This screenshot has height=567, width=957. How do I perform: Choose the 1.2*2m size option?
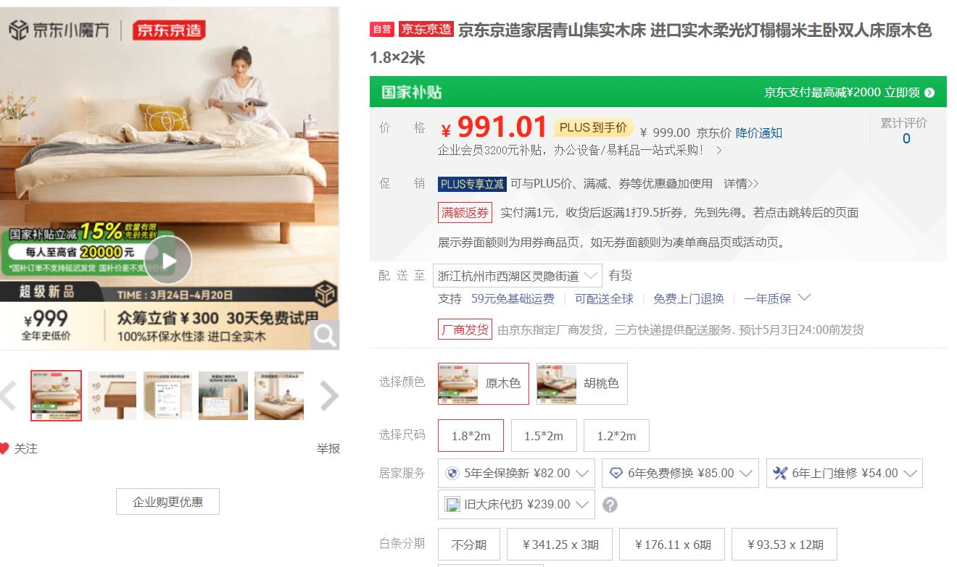pyautogui.click(x=616, y=436)
